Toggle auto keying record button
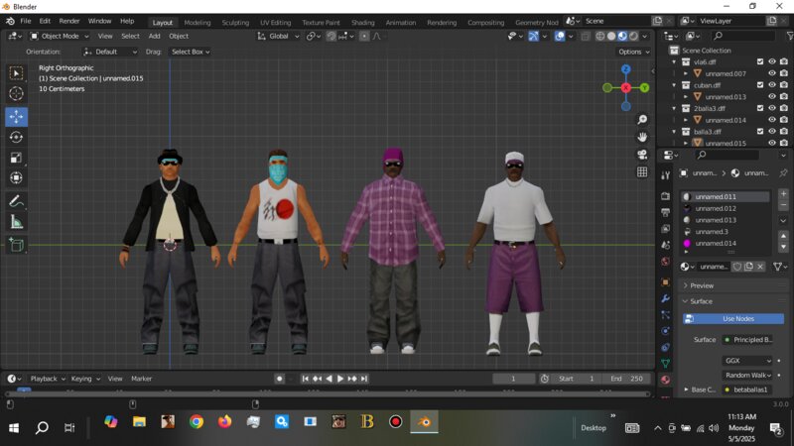The width and height of the screenshot is (794, 446). 279,379
